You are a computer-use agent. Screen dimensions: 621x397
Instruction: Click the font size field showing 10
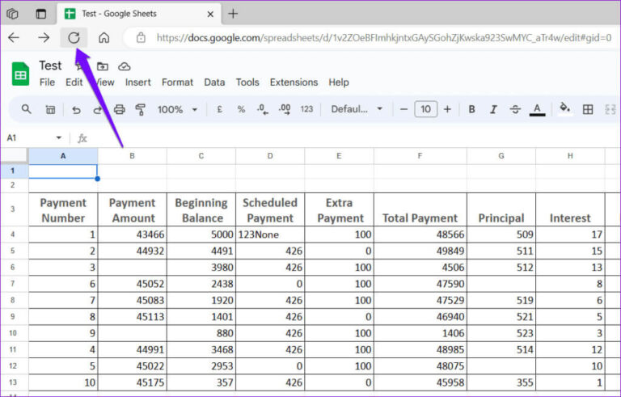click(425, 109)
